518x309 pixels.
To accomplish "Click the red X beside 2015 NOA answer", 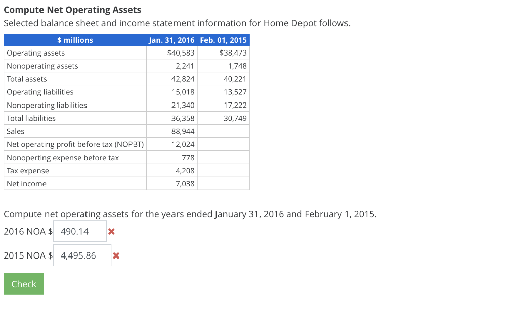I will pyautogui.click(x=116, y=255).
